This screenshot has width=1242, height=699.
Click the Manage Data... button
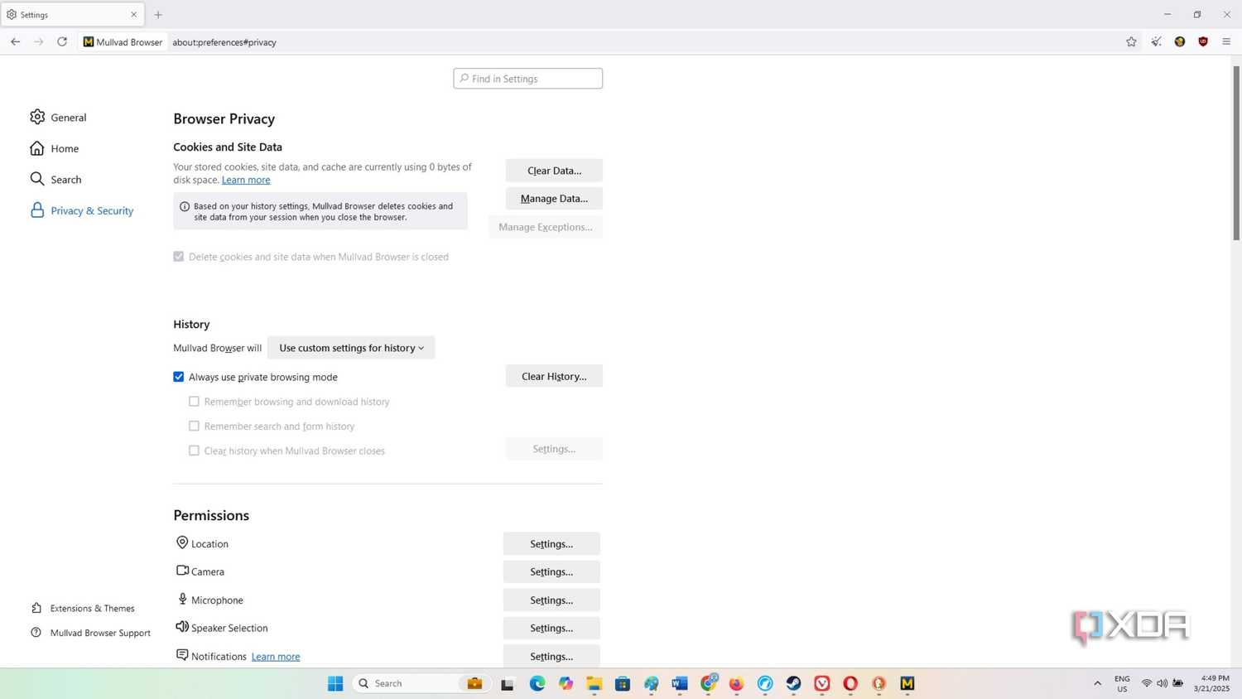pyautogui.click(x=554, y=199)
